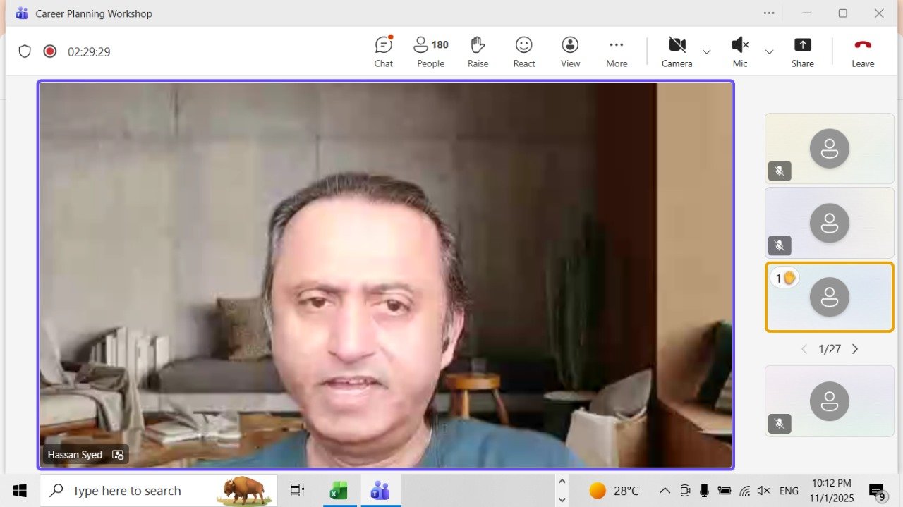903x507 pixels.
Task: Turn on the Camera
Action: (x=677, y=52)
